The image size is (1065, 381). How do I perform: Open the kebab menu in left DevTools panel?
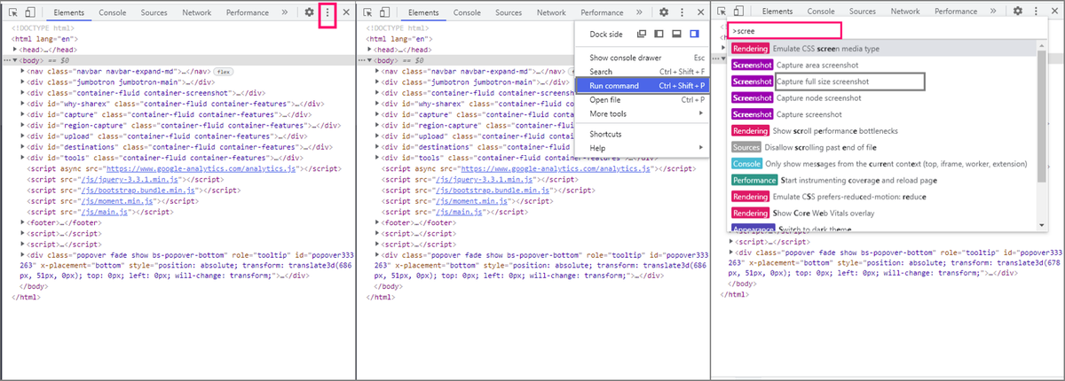(x=327, y=12)
